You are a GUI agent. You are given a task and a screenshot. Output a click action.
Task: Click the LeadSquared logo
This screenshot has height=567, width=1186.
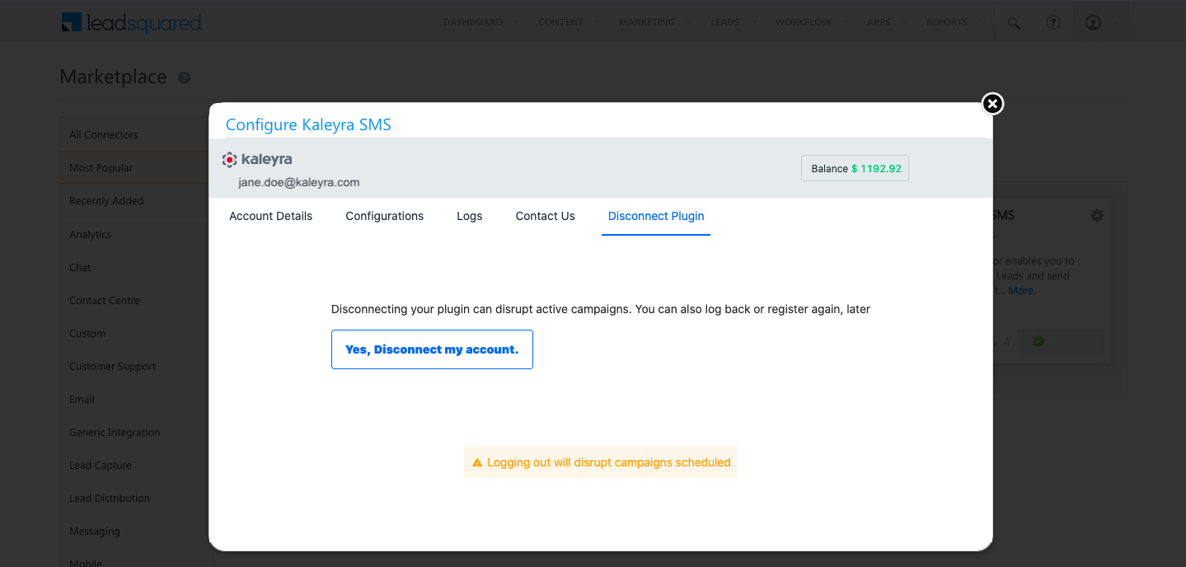coord(131,22)
